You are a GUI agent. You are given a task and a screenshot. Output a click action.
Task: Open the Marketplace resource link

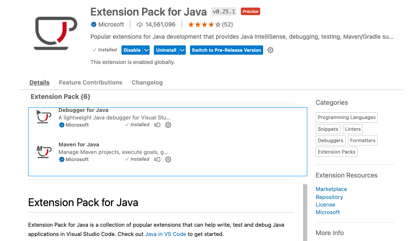click(x=331, y=189)
